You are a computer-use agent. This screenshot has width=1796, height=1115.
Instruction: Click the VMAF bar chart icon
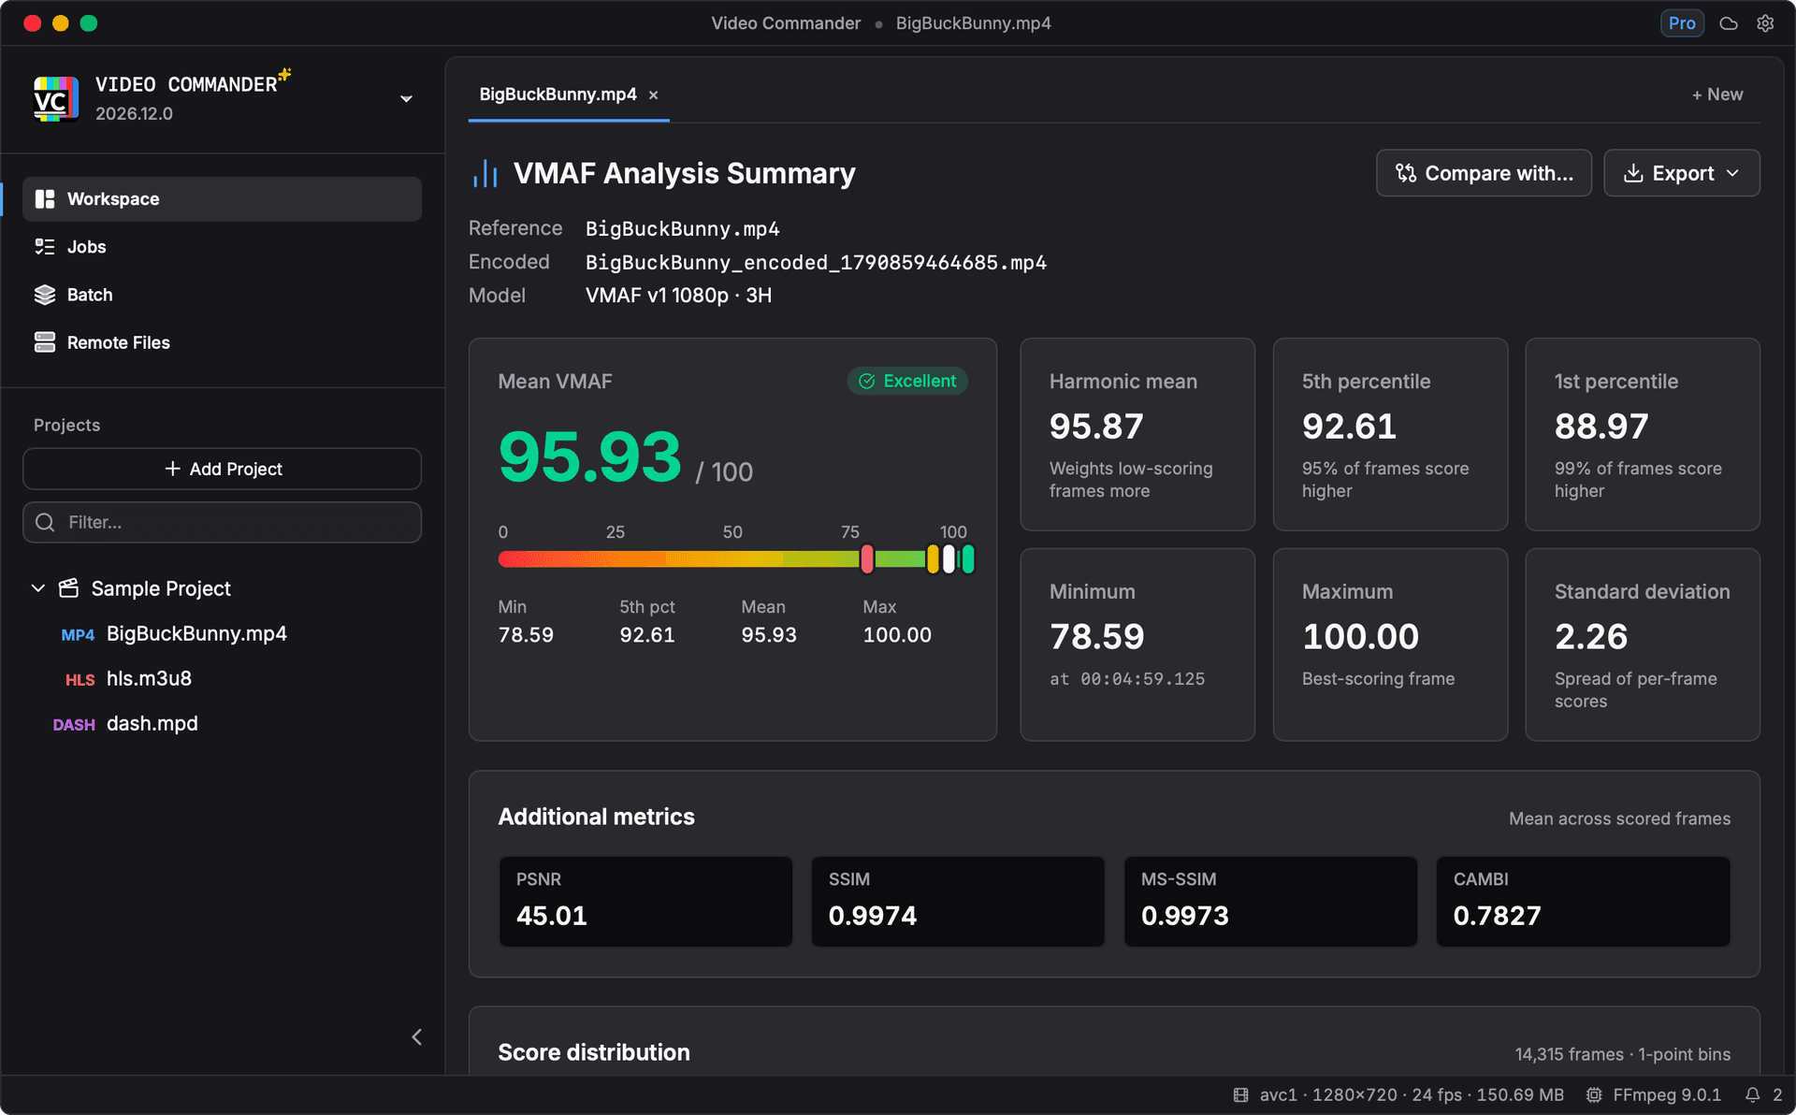(x=485, y=173)
